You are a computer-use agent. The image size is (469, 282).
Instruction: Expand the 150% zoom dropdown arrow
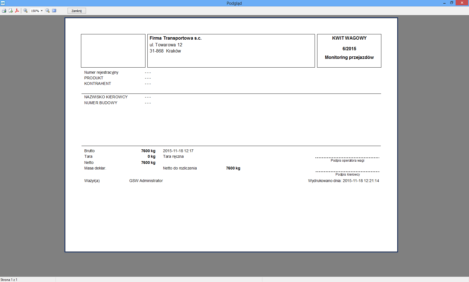coord(42,11)
